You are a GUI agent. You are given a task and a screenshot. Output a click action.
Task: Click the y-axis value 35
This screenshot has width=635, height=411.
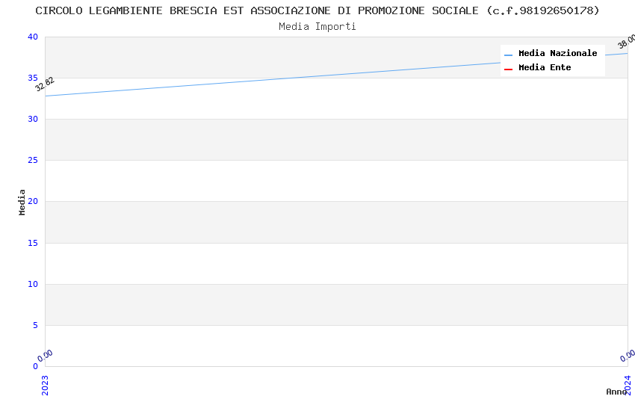(x=33, y=78)
